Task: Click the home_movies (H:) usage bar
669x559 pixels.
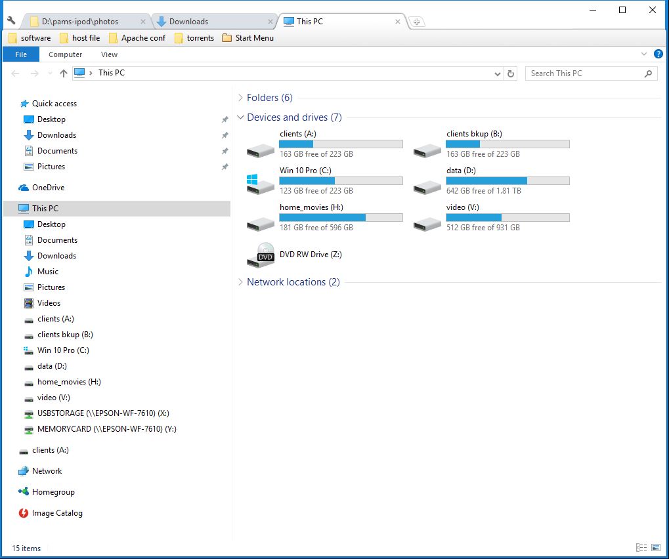Action: 341,217
